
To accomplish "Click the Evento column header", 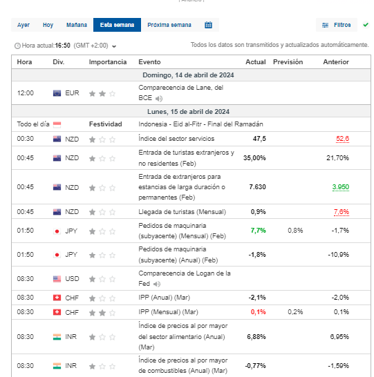I will click(x=149, y=62).
